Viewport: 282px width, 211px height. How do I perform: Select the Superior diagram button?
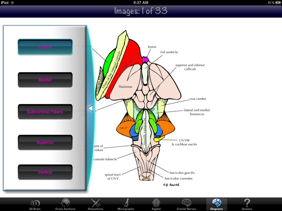click(45, 142)
